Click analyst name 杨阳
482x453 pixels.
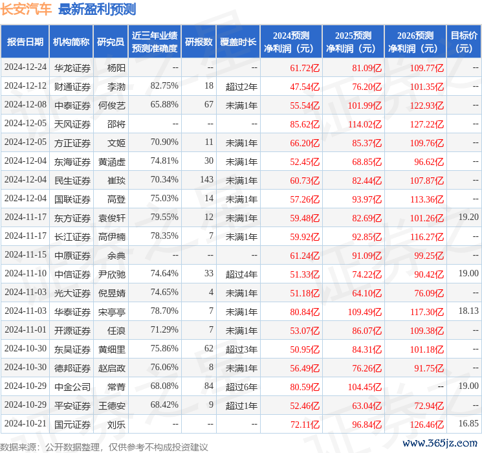116,68
